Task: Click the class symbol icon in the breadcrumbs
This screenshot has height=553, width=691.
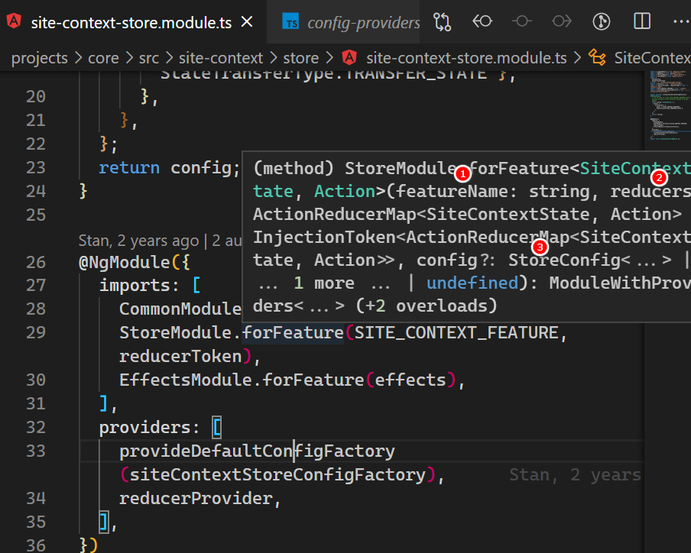Action: pyautogui.click(x=597, y=58)
